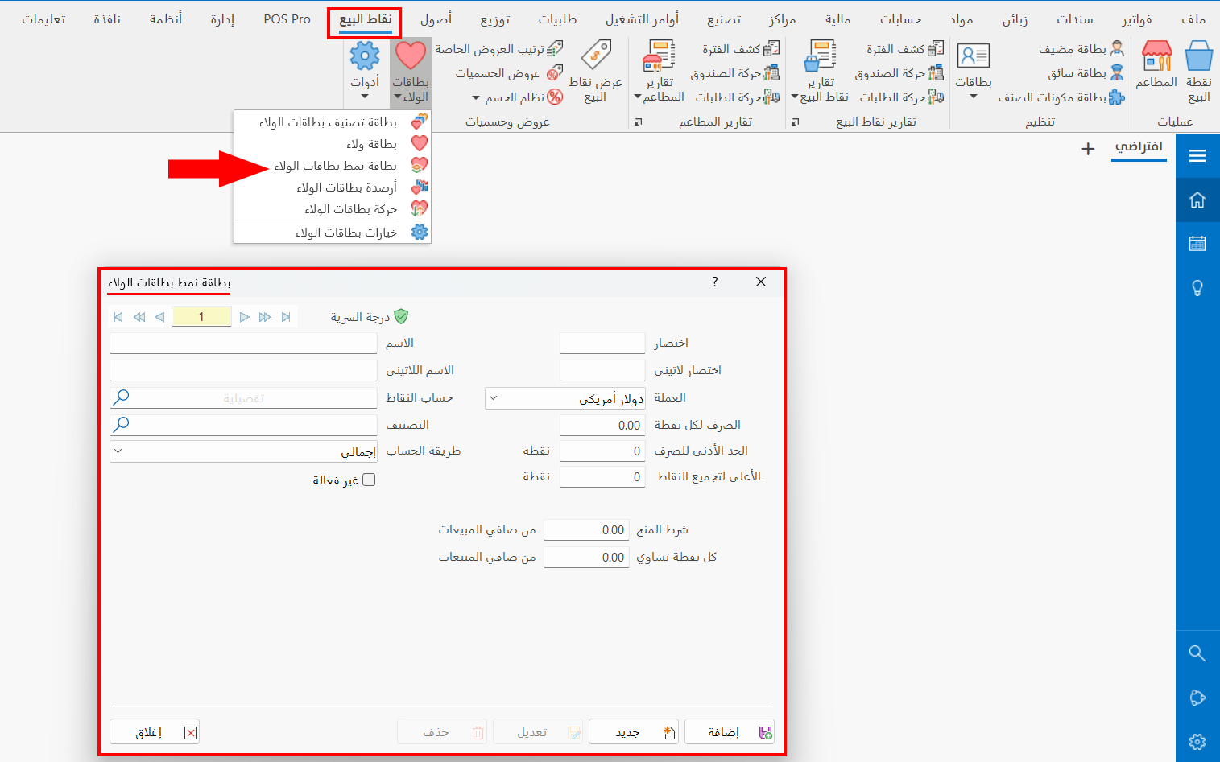
Task: Click بطاقة مكونات الصنف puzzle icon
Action: click(1116, 97)
